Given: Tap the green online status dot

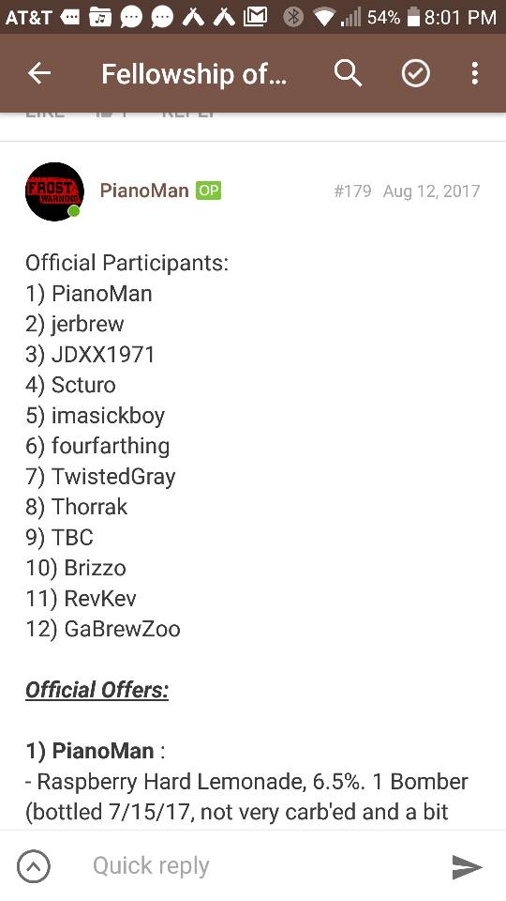Looking at the screenshot, I should (73, 211).
